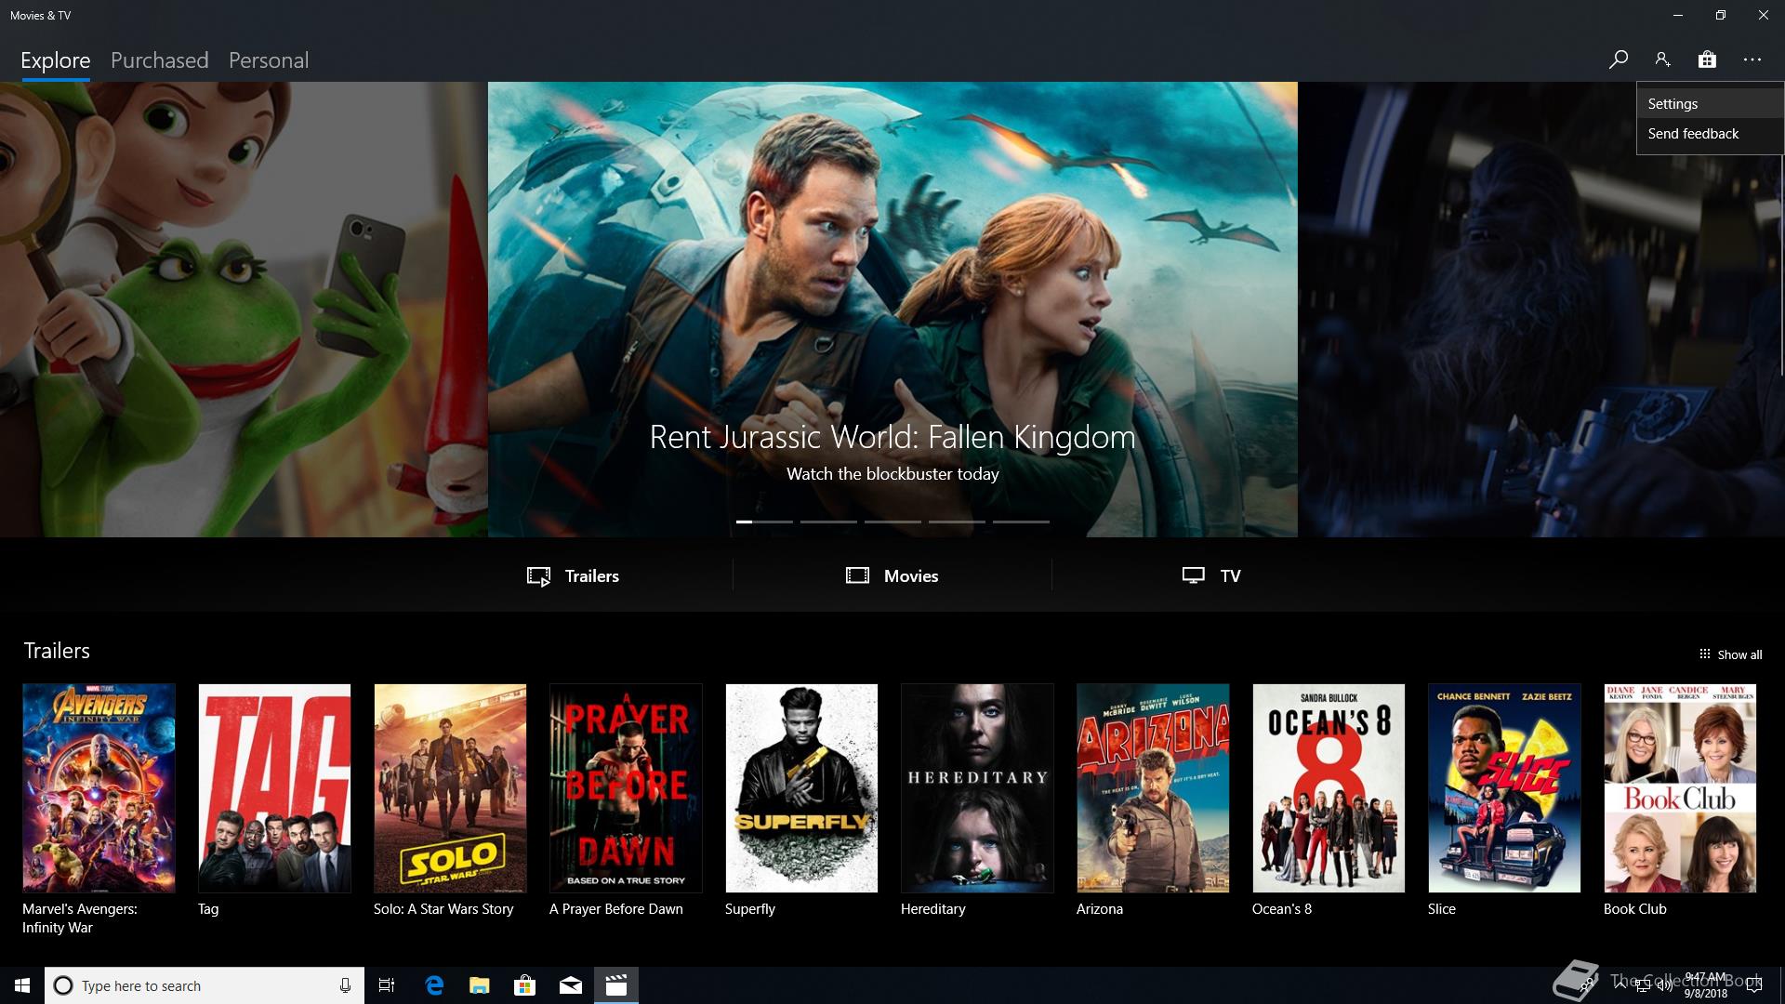Click the Cortana microphone icon

click(345, 985)
